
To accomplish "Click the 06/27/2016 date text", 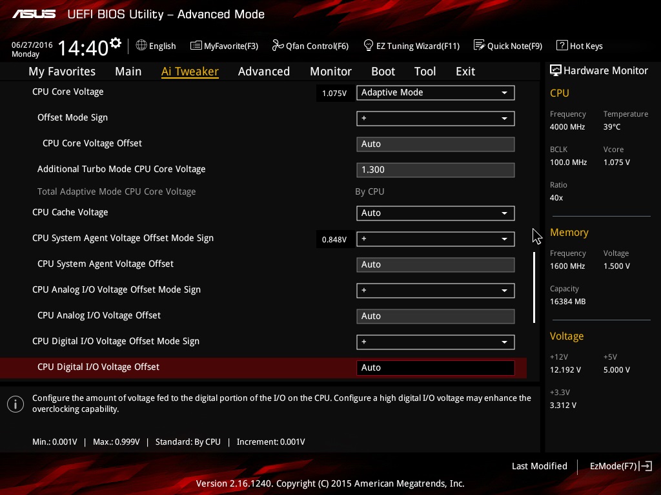I will click(32, 44).
